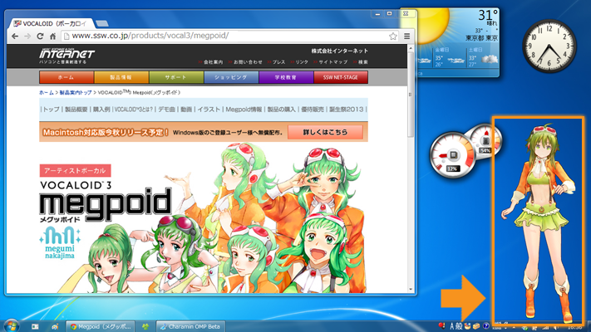Click the taskbar clock time
Viewport: 591px width, 332px height.
tap(574, 328)
